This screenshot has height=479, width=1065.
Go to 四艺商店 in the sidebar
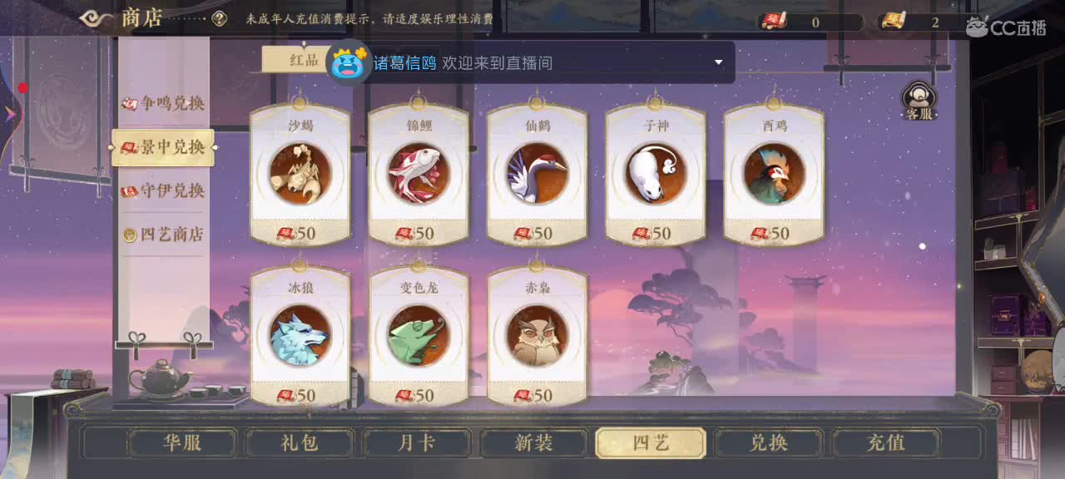tap(164, 235)
